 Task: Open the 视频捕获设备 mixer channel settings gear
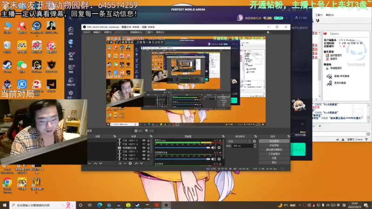(219, 159)
